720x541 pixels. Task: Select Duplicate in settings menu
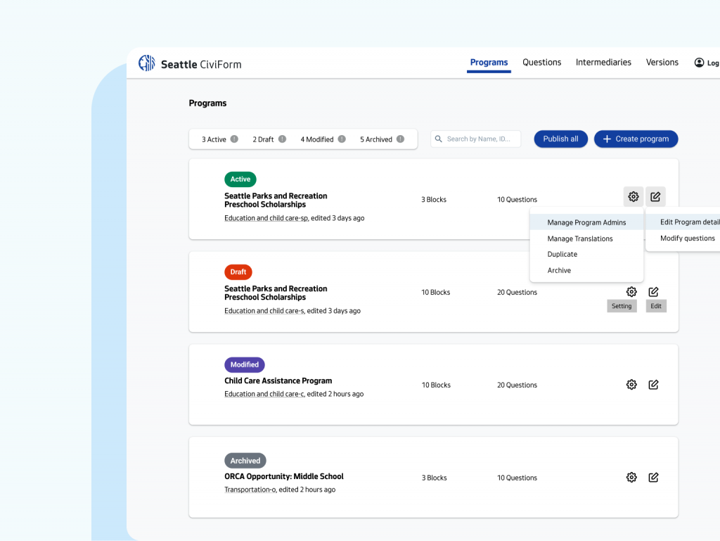coord(562,255)
